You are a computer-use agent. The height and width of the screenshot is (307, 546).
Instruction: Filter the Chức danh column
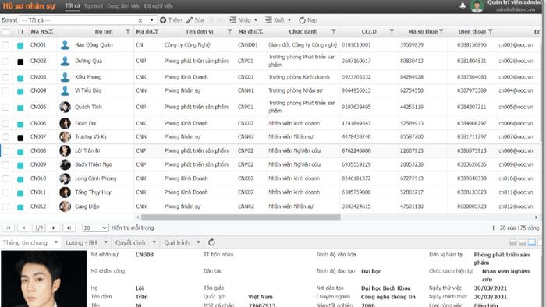coord(333,32)
